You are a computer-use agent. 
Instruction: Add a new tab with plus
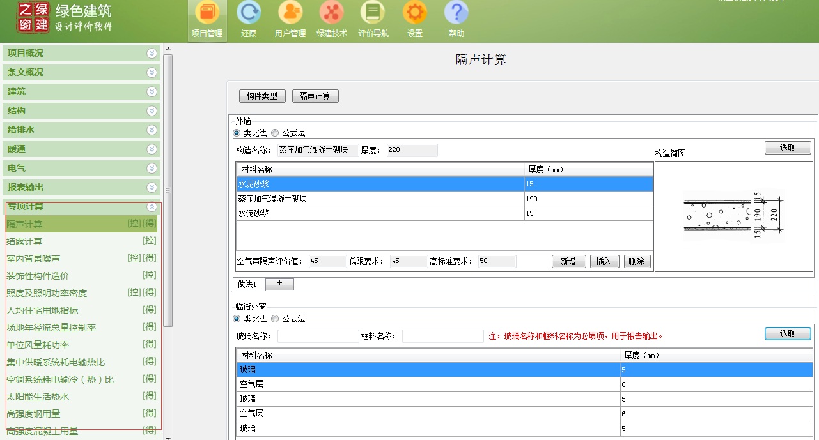(279, 284)
